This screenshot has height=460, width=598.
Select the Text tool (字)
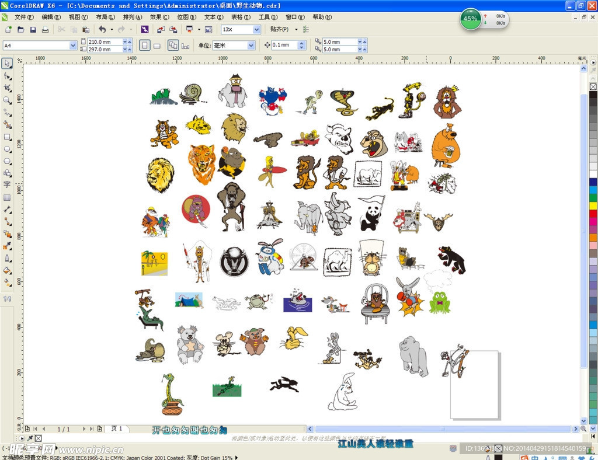point(7,185)
